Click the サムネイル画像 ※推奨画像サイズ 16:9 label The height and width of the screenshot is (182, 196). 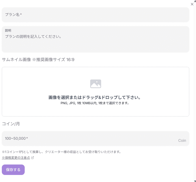click(38, 60)
